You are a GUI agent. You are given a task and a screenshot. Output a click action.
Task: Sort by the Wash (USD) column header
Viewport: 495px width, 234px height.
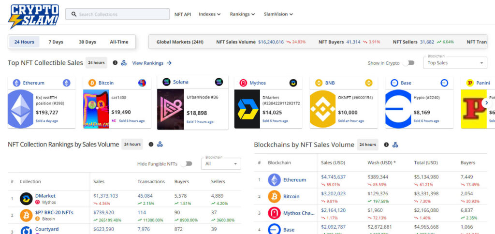(x=381, y=163)
